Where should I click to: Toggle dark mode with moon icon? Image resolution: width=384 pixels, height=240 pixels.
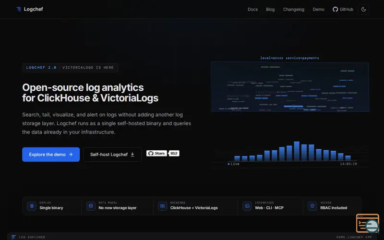point(363,9)
